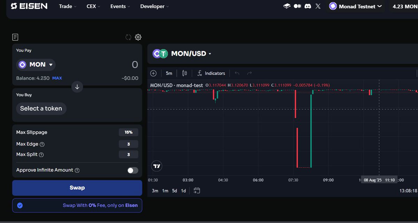Click the −0.005784 (−0.19%) change text
This screenshot has height=223, width=418.
click(311, 85)
